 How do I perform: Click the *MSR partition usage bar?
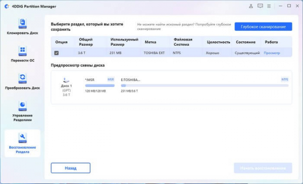[x=99, y=85]
